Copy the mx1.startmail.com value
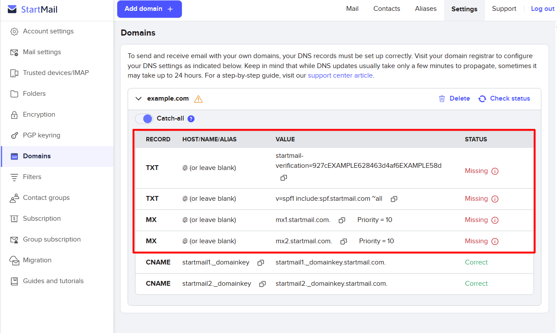The height and width of the screenshot is (333, 557). (342, 220)
